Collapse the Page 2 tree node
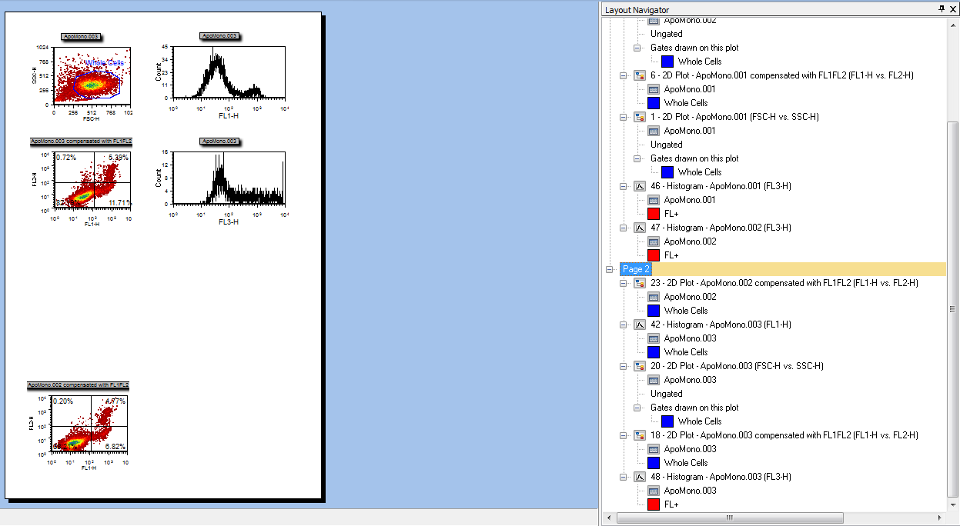Viewport: 960px width, 526px height. [x=609, y=269]
